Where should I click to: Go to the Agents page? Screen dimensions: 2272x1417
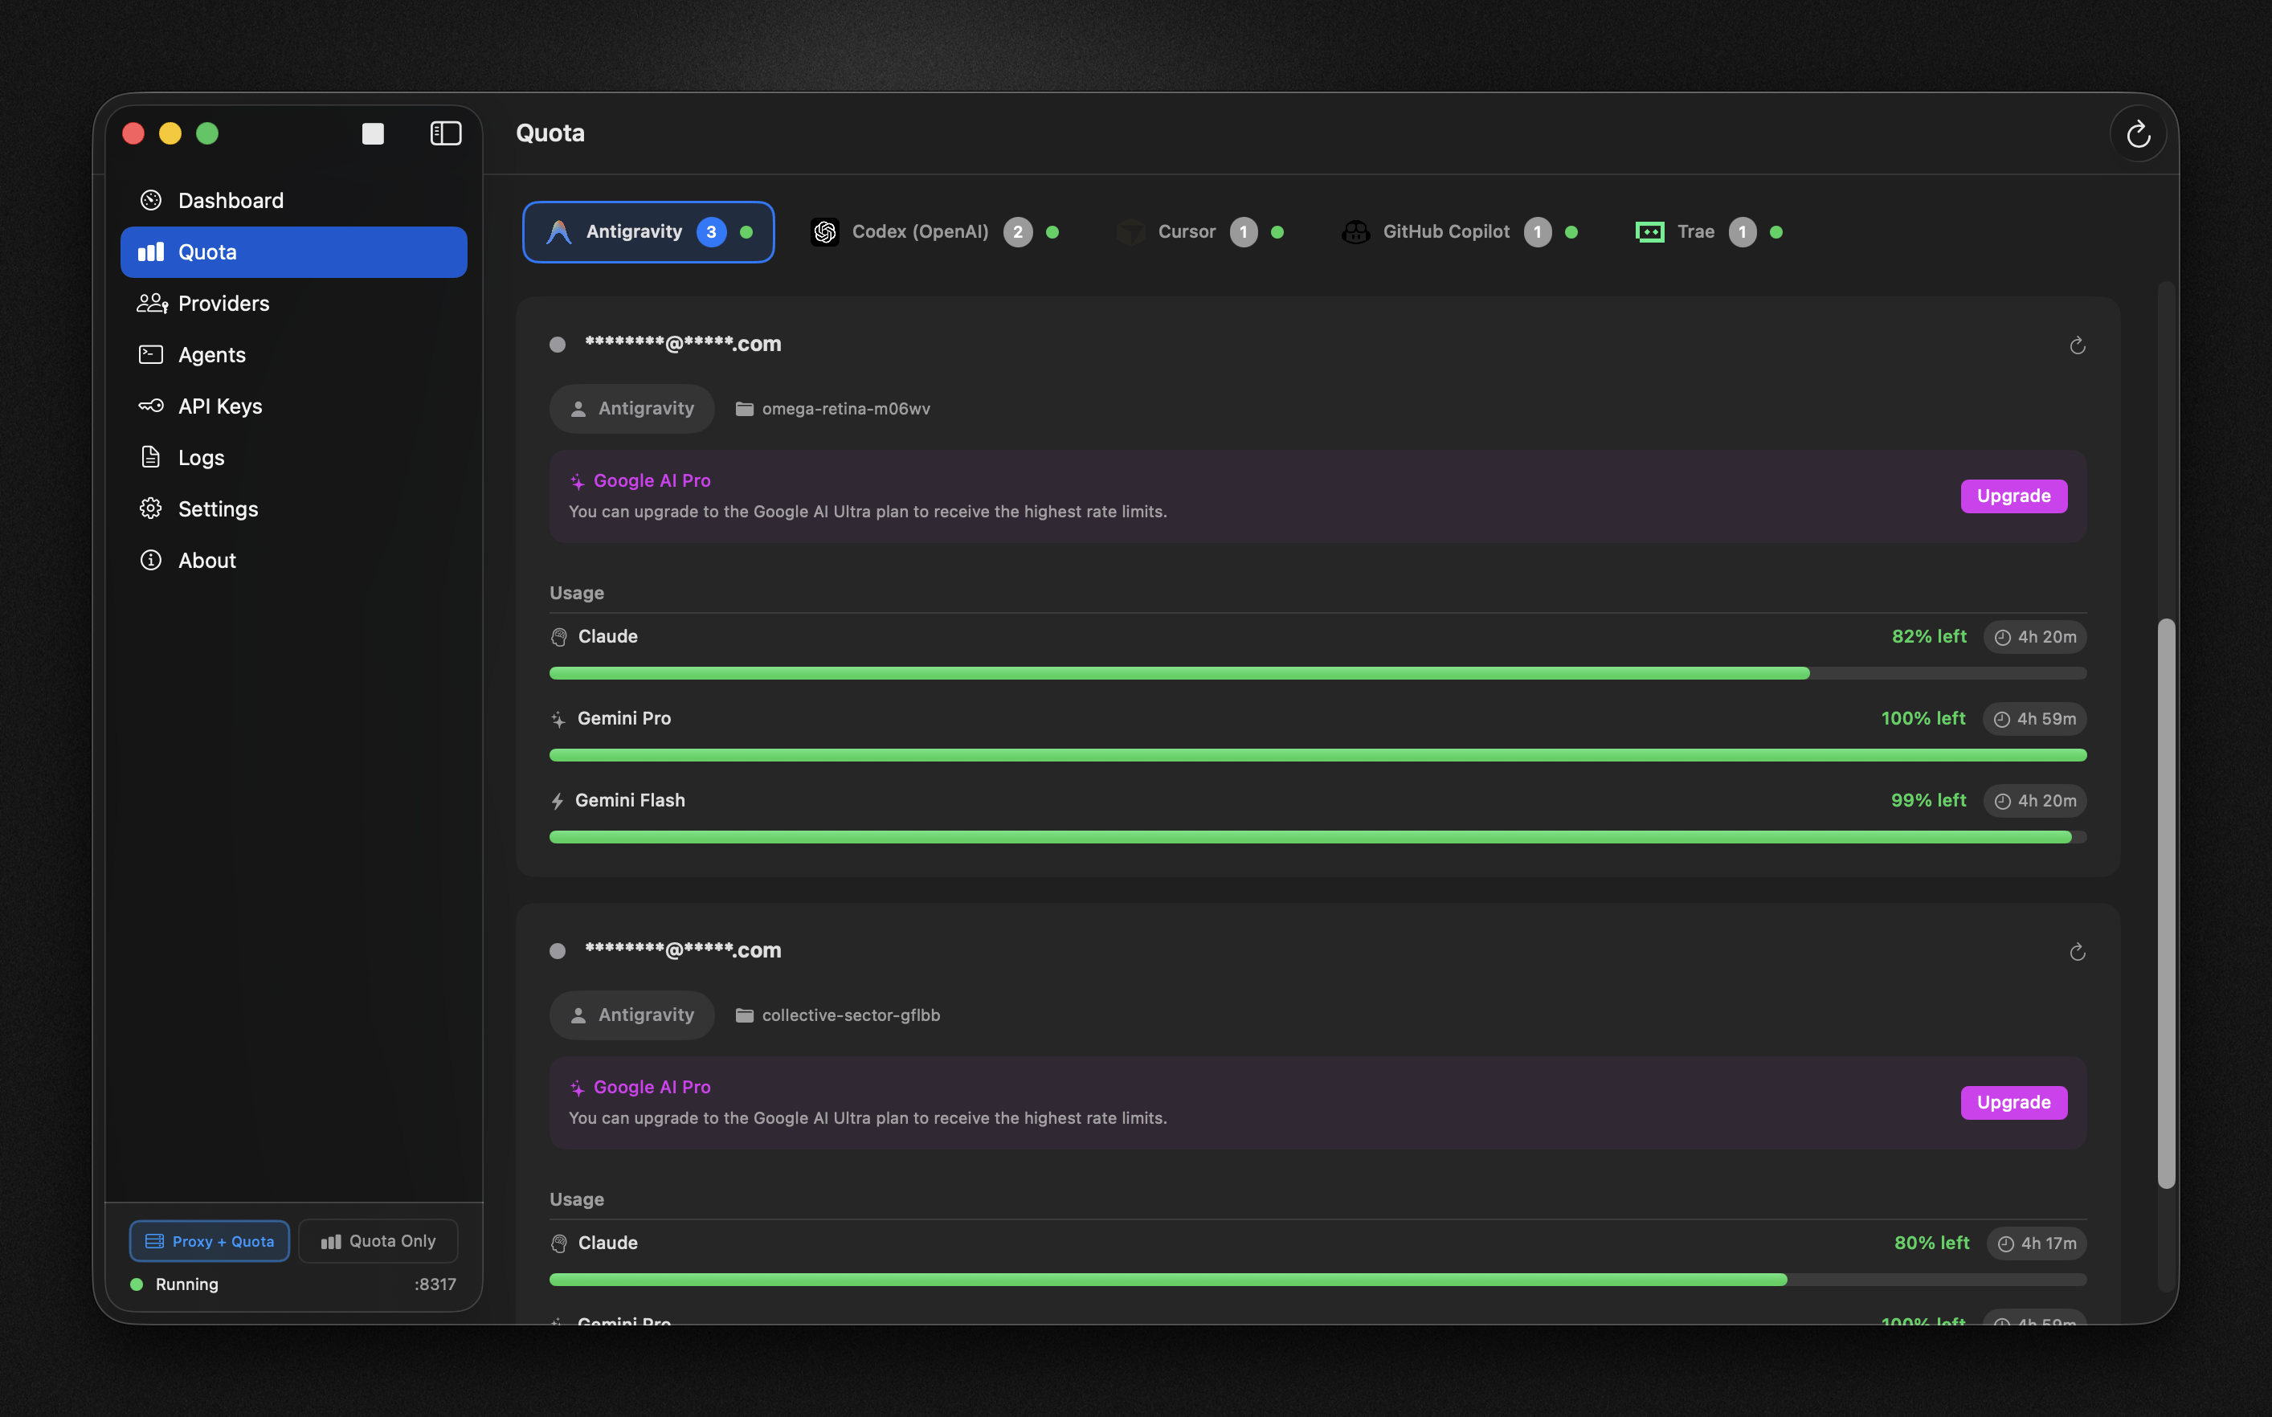pyautogui.click(x=212, y=355)
